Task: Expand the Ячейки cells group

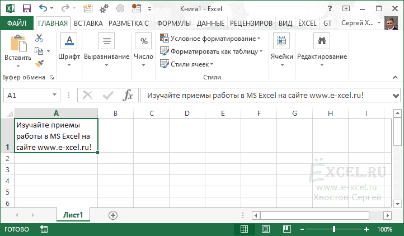Action: [281, 50]
